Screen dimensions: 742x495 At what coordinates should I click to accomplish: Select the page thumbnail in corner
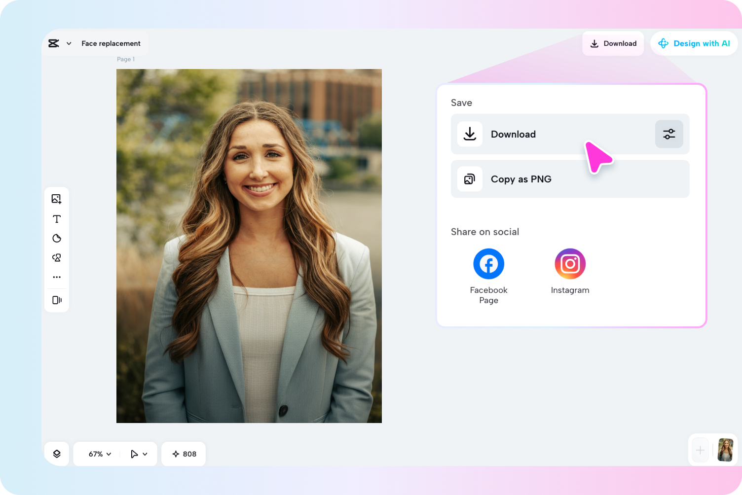725,450
